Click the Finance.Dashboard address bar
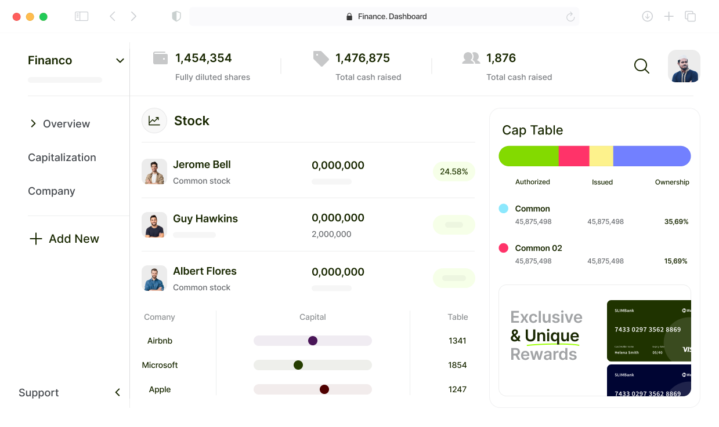The height and width of the screenshot is (427, 719). pos(384,17)
